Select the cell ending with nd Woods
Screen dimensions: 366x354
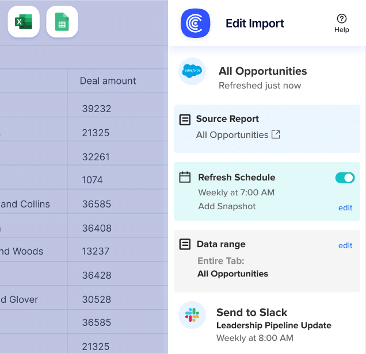[33, 249]
